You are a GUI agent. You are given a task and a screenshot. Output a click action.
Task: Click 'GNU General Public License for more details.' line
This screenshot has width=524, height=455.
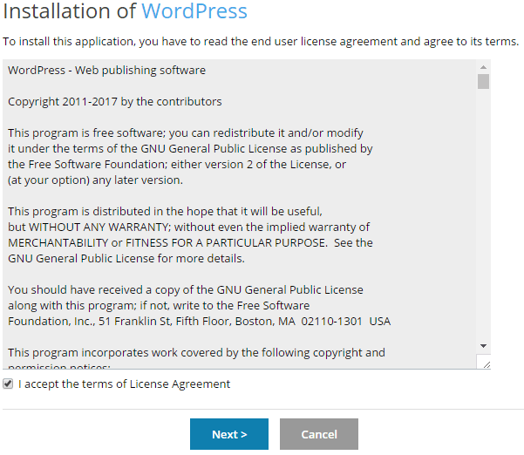(x=126, y=258)
